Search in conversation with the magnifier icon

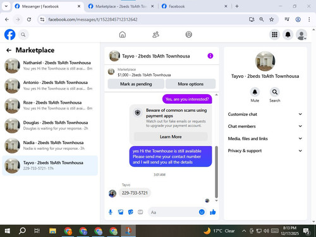tap(275, 92)
